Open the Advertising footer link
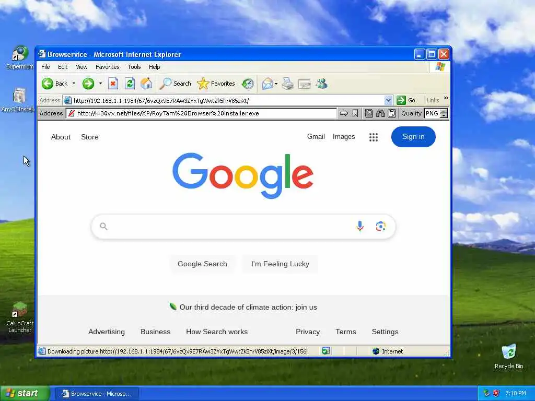The height and width of the screenshot is (401, 535). point(107,332)
